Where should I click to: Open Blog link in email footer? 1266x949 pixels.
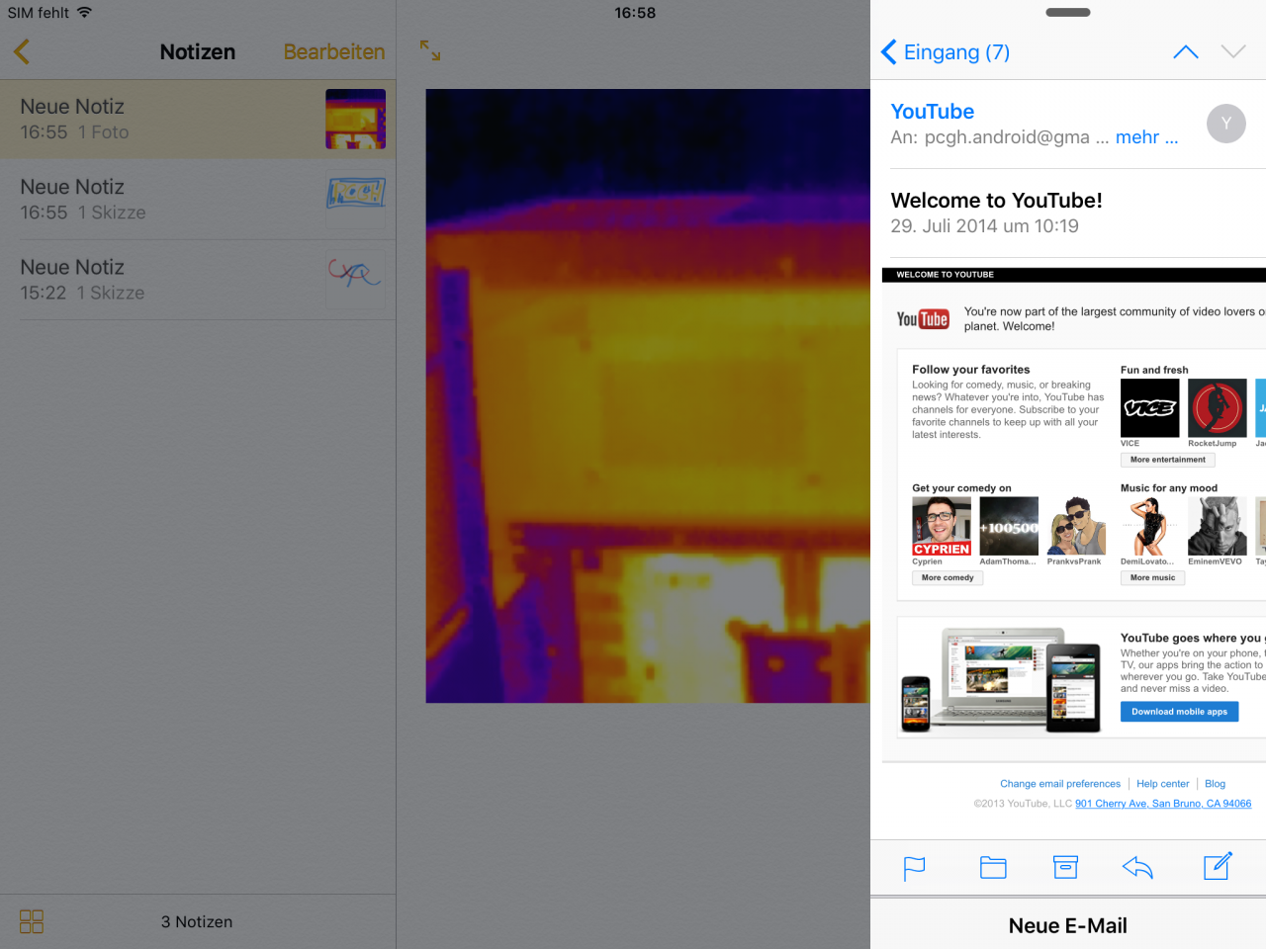click(1215, 784)
